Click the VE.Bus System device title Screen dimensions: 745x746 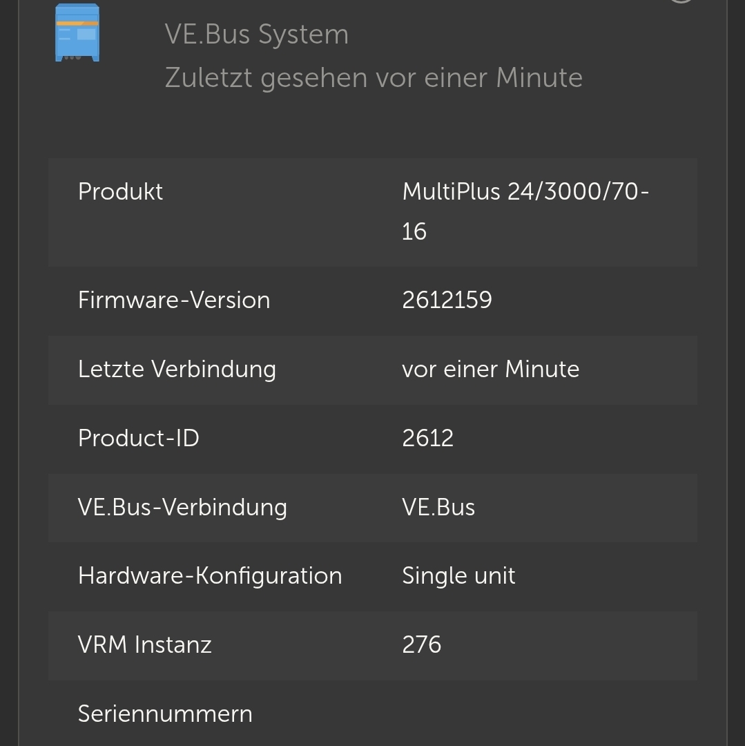point(256,35)
